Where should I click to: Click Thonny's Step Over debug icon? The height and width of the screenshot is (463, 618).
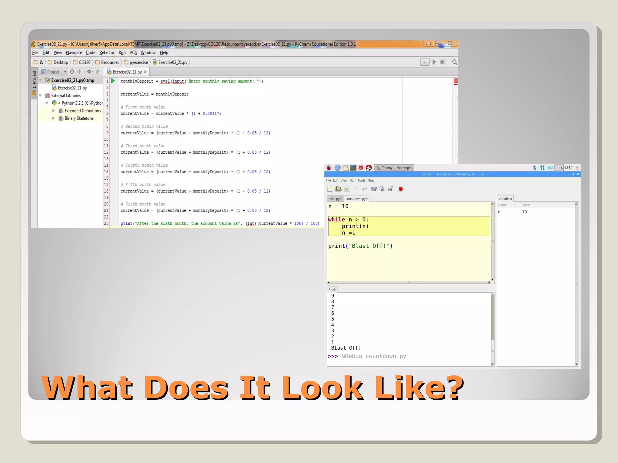(374, 189)
